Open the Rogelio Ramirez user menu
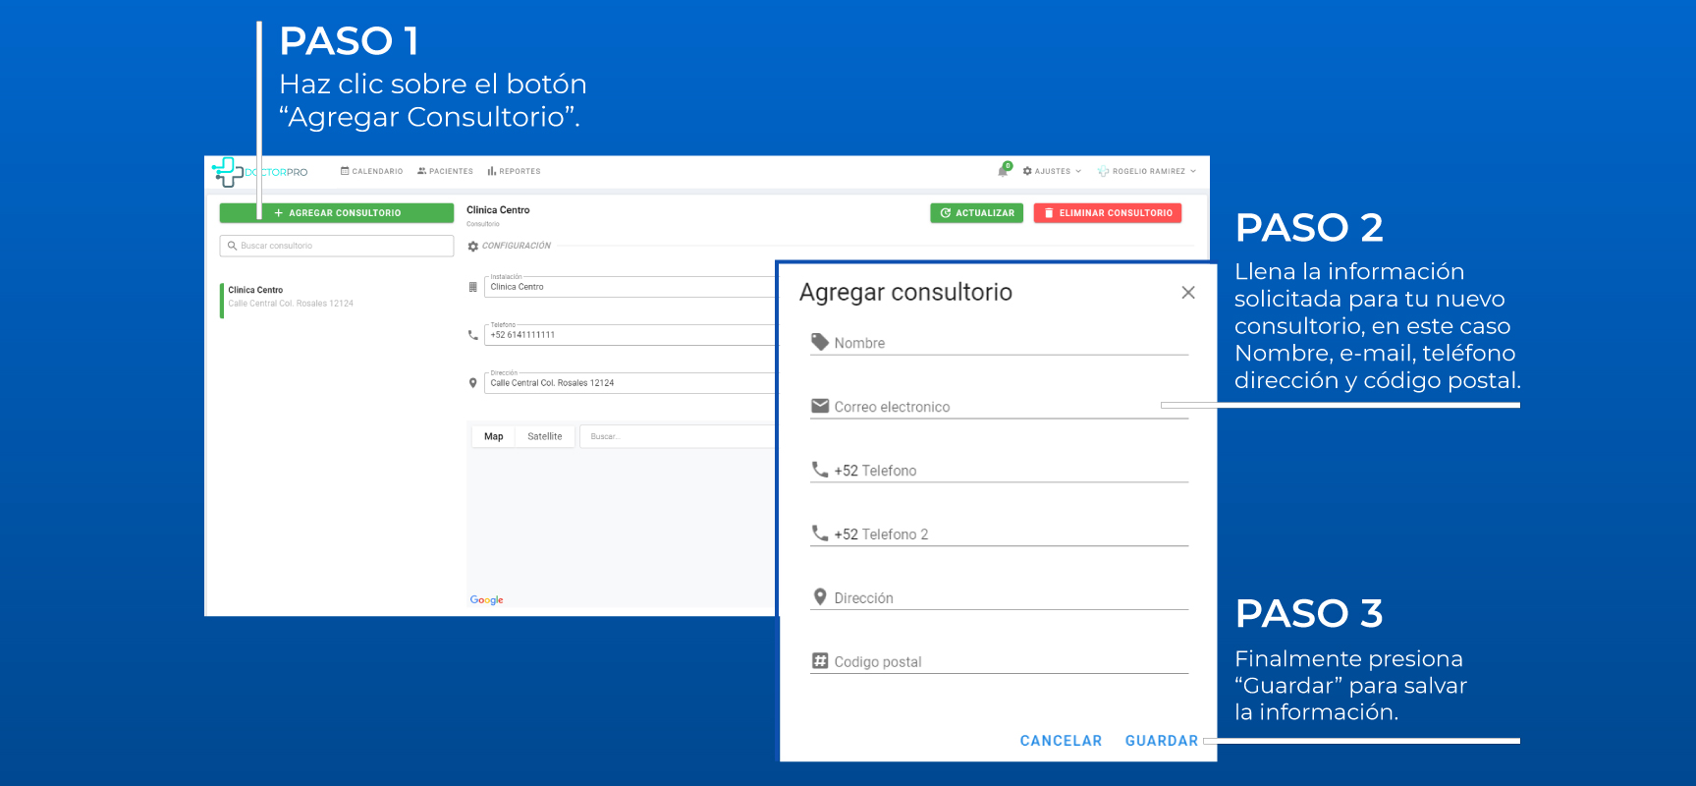This screenshot has width=1696, height=786. pos(1147,171)
